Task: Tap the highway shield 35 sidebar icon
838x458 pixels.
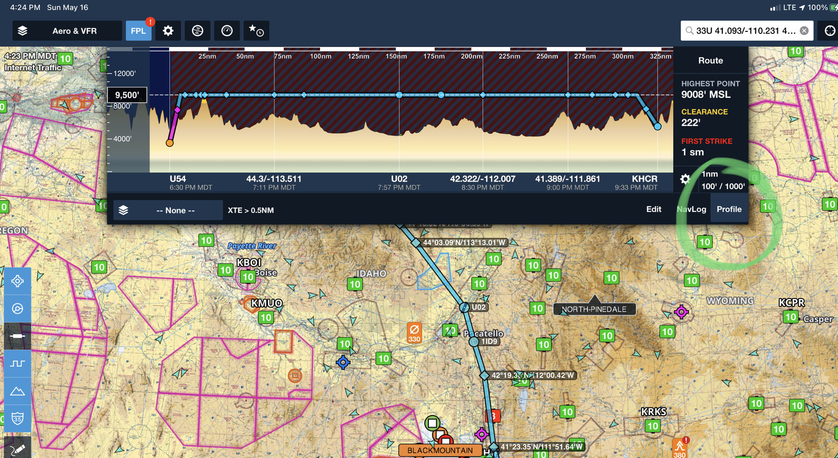Action: [x=17, y=419]
